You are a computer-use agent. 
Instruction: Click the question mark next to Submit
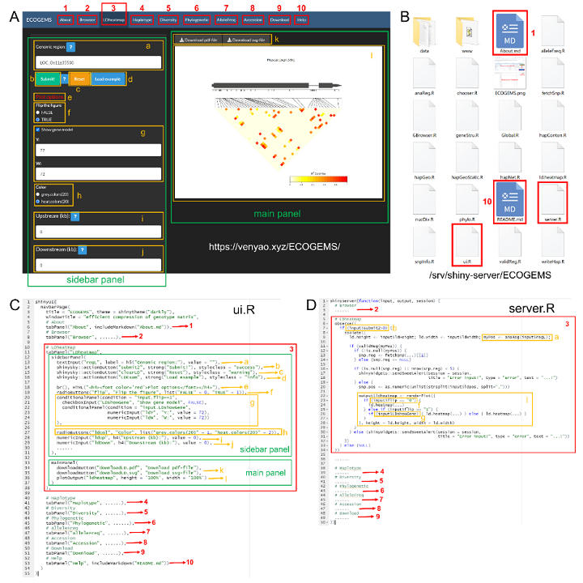[x=64, y=79]
